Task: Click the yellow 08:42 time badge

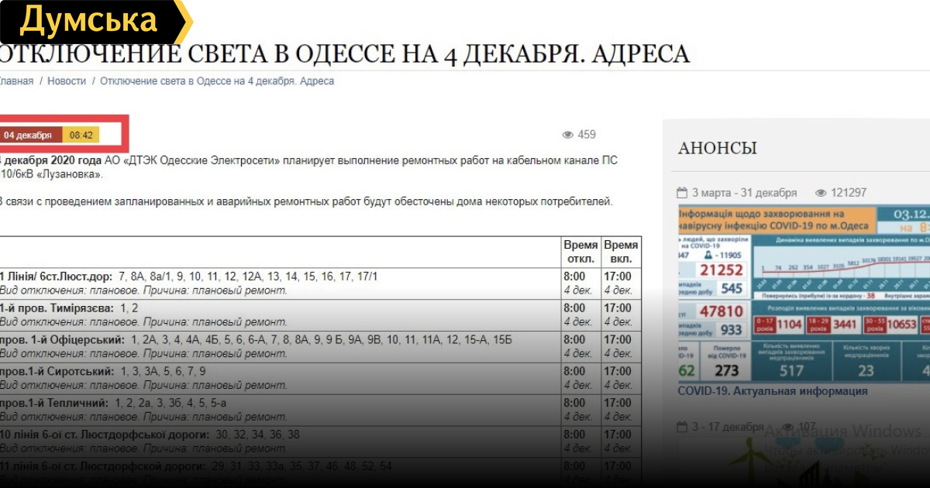Action: [x=81, y=136]
